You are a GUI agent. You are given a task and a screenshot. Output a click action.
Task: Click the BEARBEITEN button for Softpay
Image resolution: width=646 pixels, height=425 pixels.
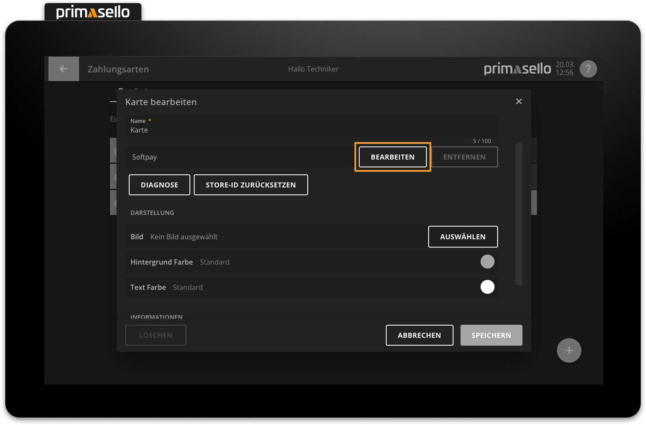click(x=392, y=157)
